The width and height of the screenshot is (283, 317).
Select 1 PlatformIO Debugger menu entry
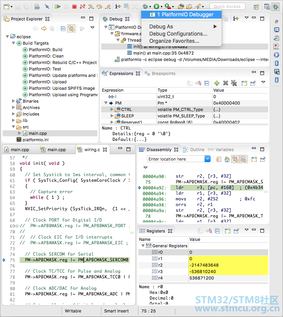click(x=183, y=14)
